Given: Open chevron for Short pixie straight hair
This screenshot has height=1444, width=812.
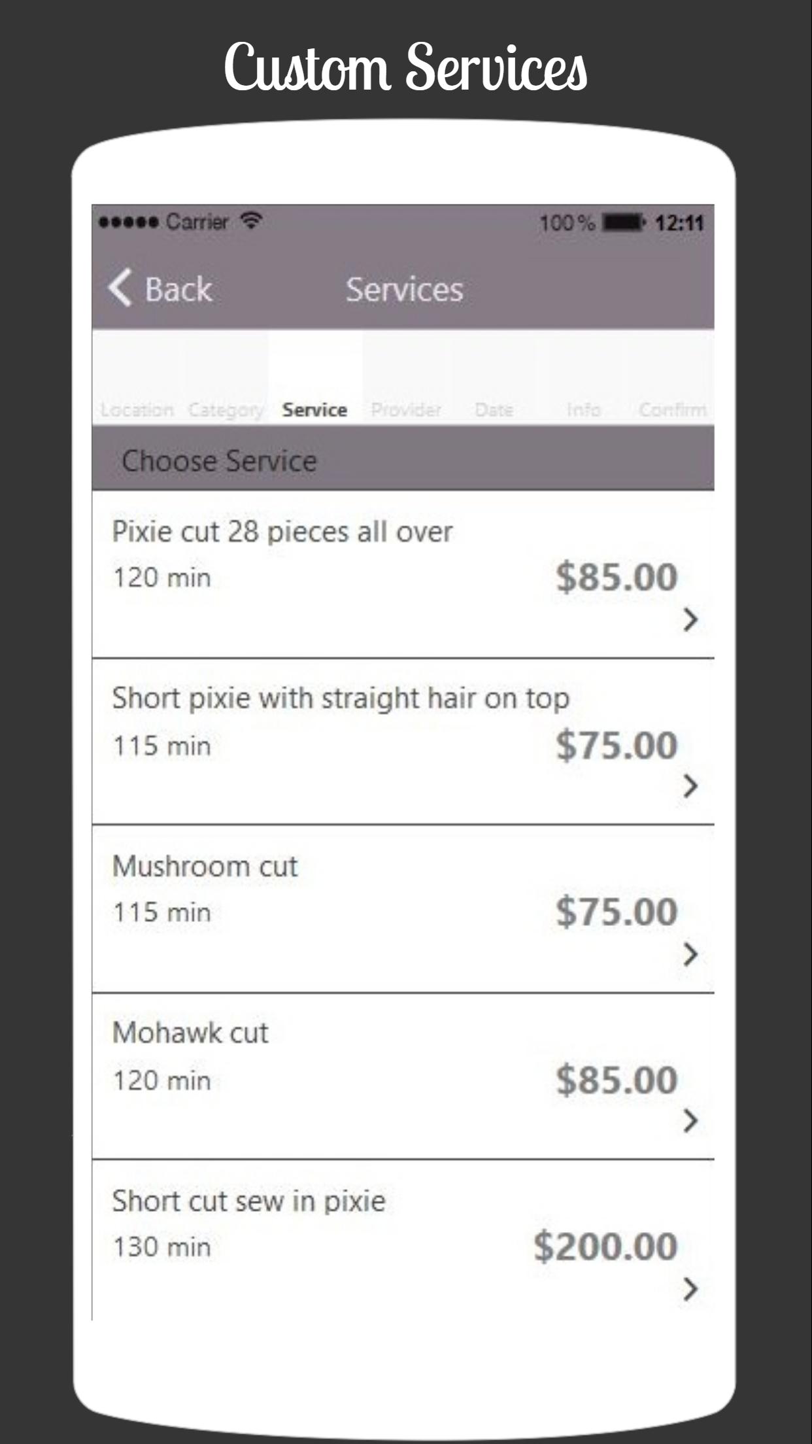Looking at the screenshot, I should point(690,786).
